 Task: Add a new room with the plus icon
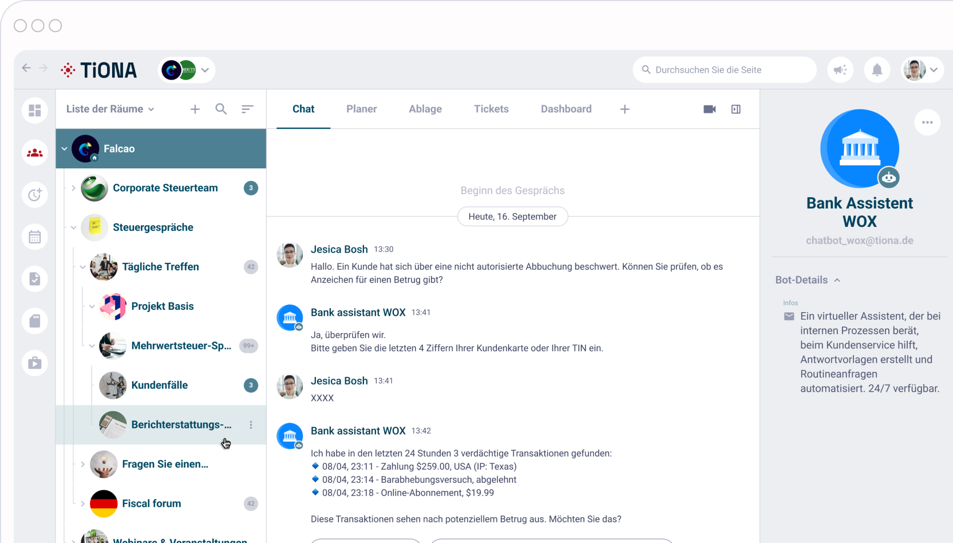(x=195, y=109)
